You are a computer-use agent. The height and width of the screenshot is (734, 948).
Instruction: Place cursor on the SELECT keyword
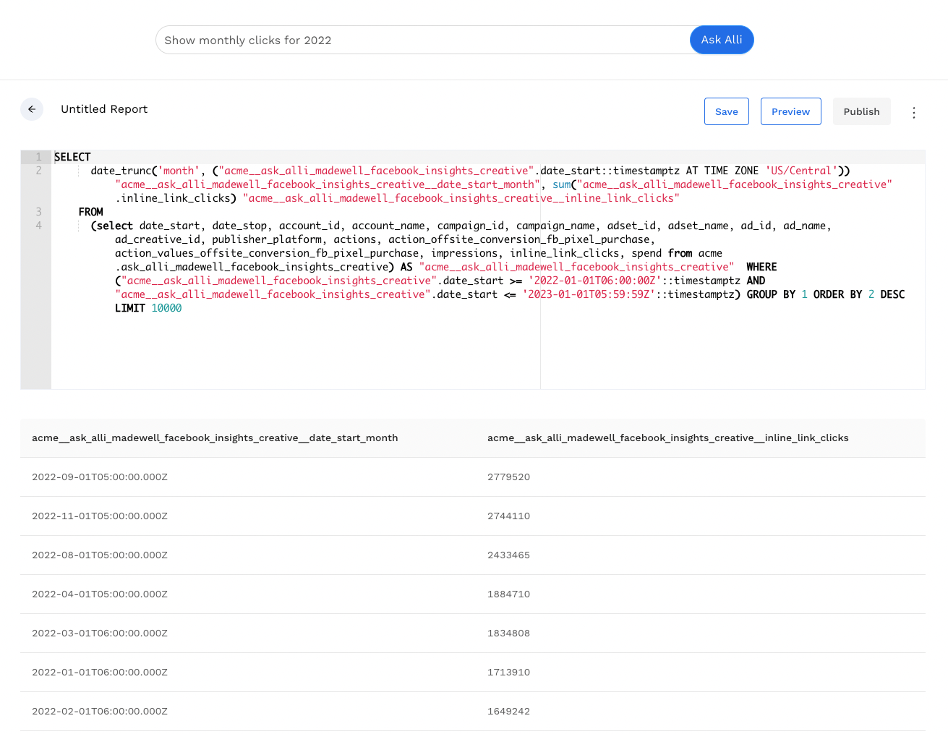[72, 157]
